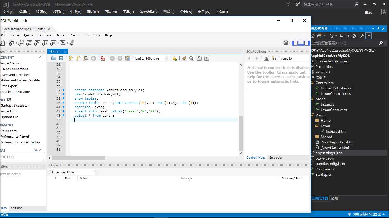
Task: Close the Query 1 tab
Action: tap(65, 51)
